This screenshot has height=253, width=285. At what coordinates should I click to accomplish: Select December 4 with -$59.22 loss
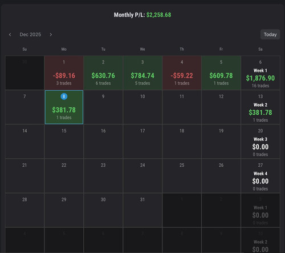182,73
